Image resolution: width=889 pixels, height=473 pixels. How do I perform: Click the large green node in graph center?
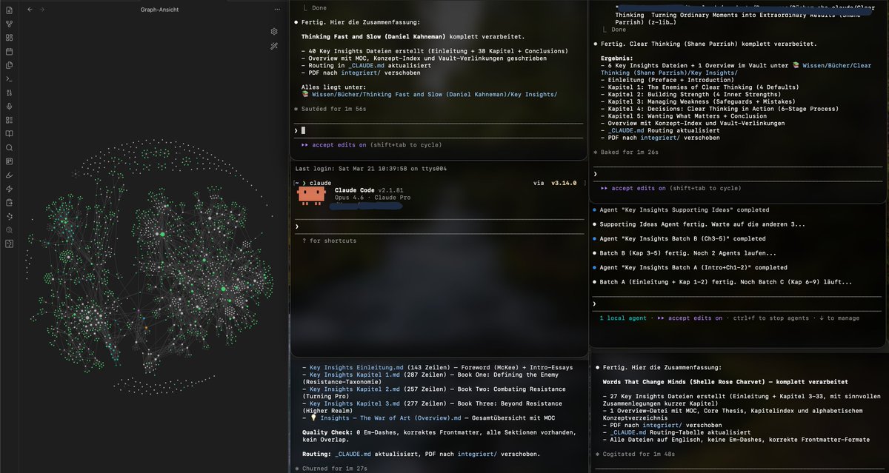coord(162,234)
